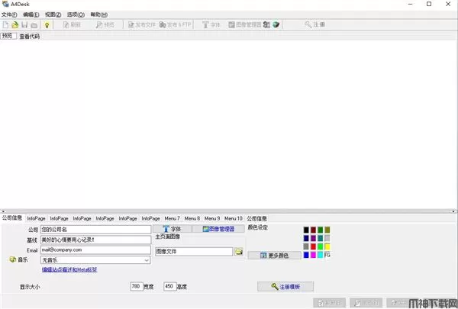Click the Email field showing mail@company.com
The width and height of the screenshot is (458, 309).
tap(95, 250)
